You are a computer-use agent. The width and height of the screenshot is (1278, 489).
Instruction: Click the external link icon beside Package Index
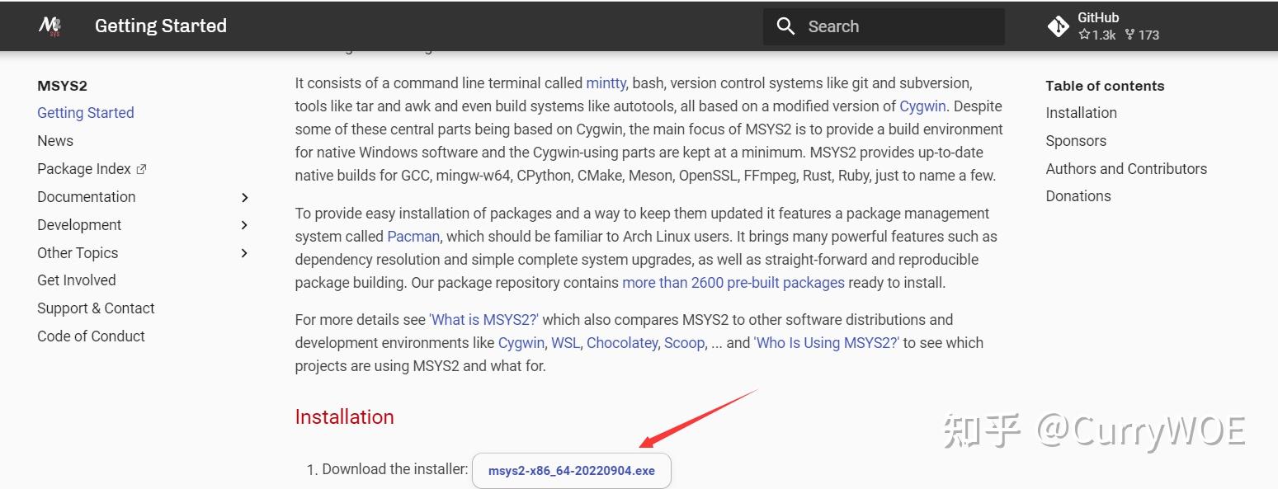[x=141, y=169]
